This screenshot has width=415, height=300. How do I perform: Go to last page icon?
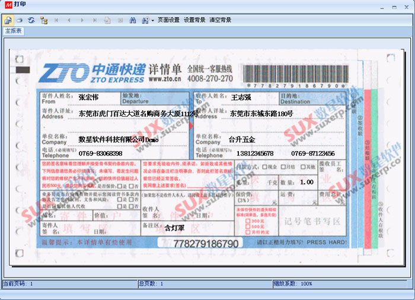(95, 20)
